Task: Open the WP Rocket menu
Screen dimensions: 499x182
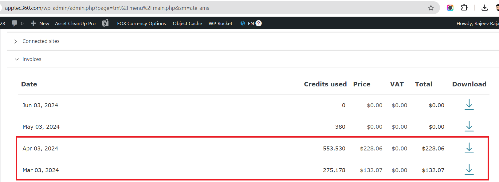Action: (220, 23)
